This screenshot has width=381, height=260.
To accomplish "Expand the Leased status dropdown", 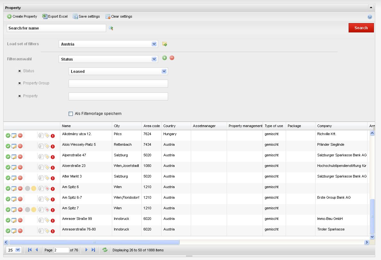I will (164, 71).
